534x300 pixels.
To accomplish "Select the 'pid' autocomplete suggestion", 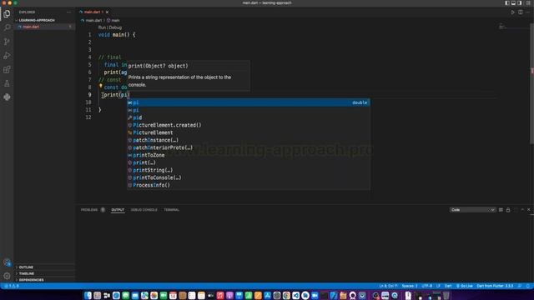I will 249,117.
